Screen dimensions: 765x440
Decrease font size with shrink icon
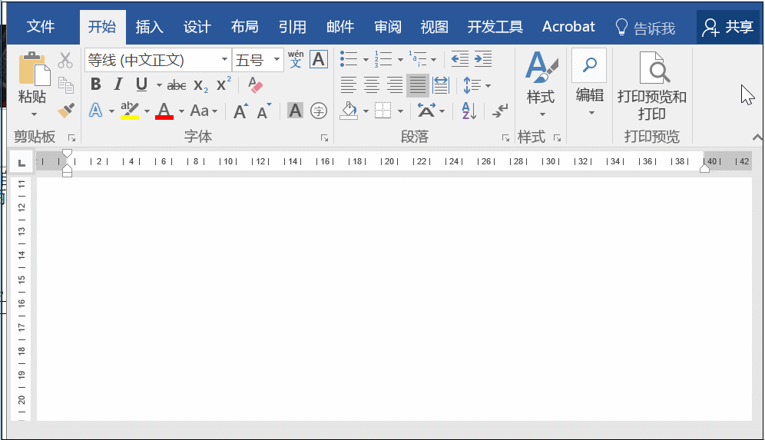click(264, 111)
